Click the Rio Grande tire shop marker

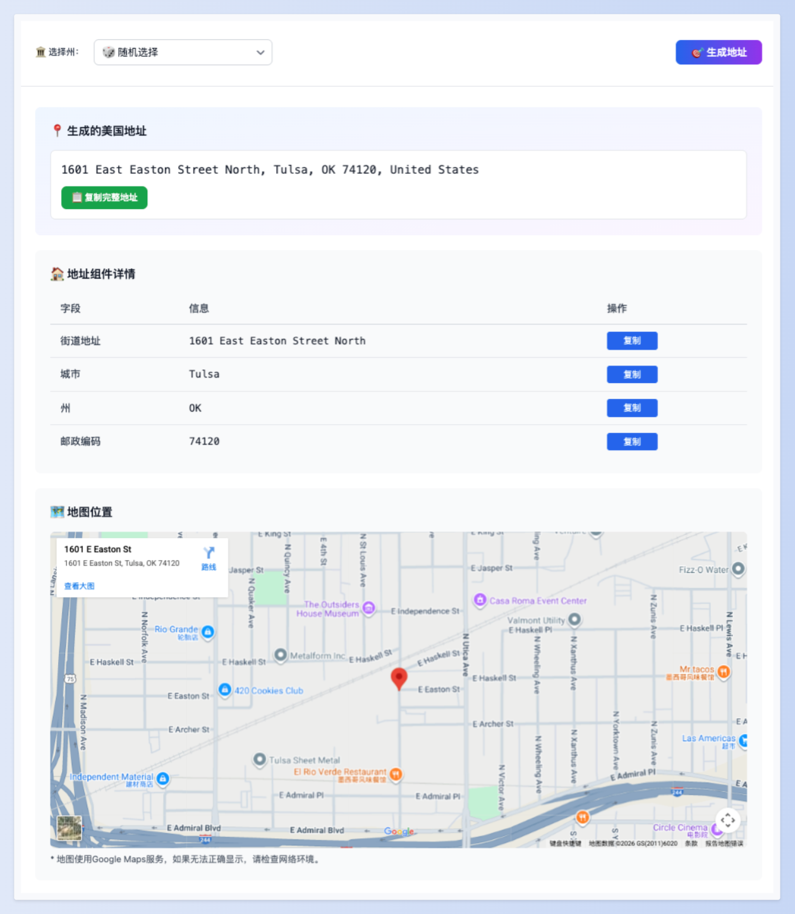tap(207, 631)
